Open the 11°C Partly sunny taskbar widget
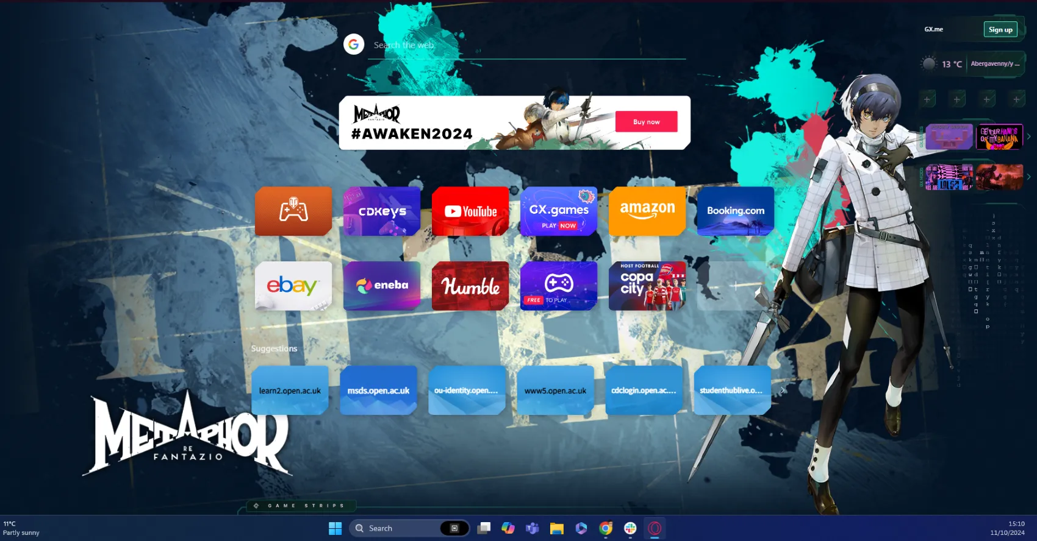The height and width of the screenshot is (541, 1037). tap(21, 528)
